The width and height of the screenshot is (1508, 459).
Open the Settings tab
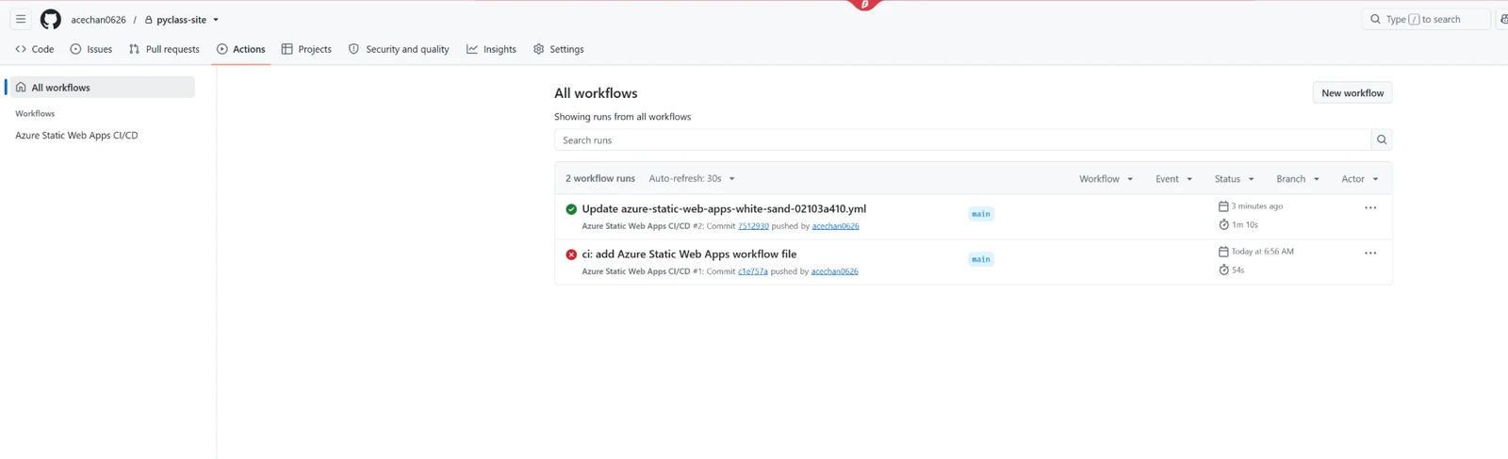pos(559,49)
